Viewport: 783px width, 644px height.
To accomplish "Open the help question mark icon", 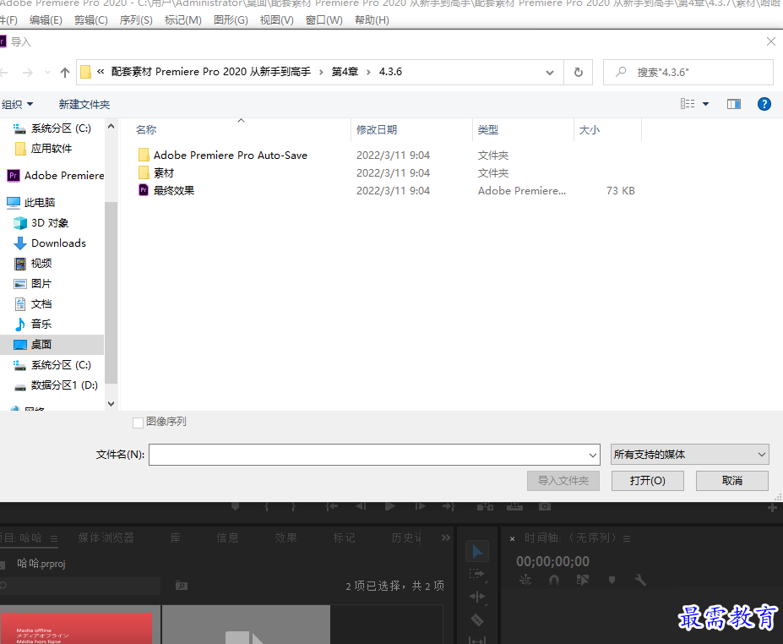I will coord(764,104).
